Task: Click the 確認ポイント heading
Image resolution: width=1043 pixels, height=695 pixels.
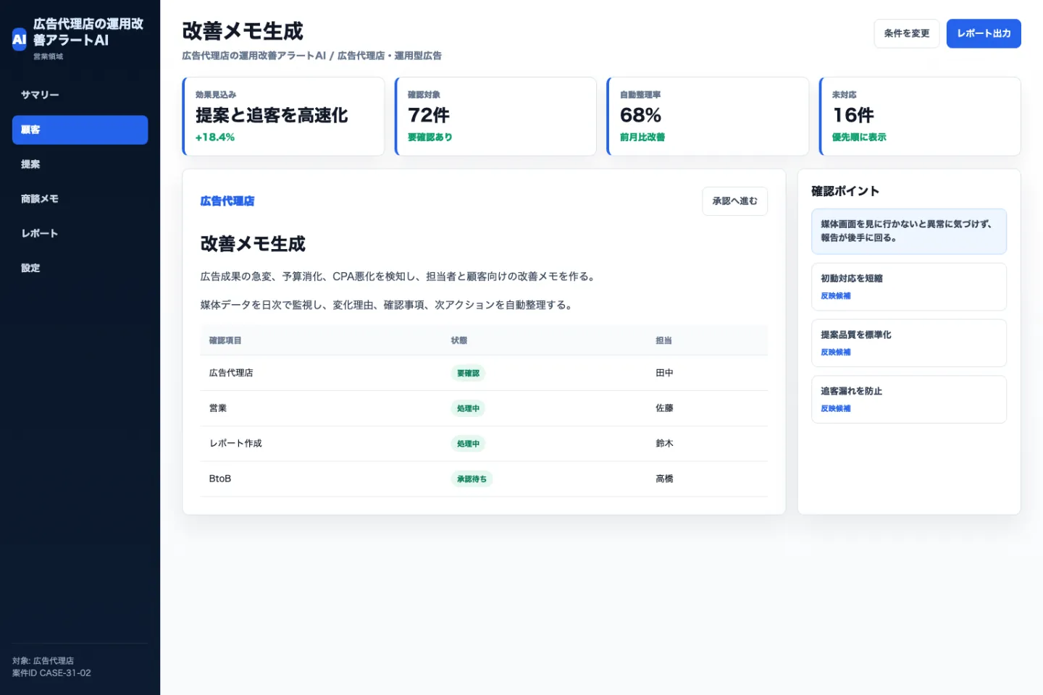Action: [x=845, y=191]
